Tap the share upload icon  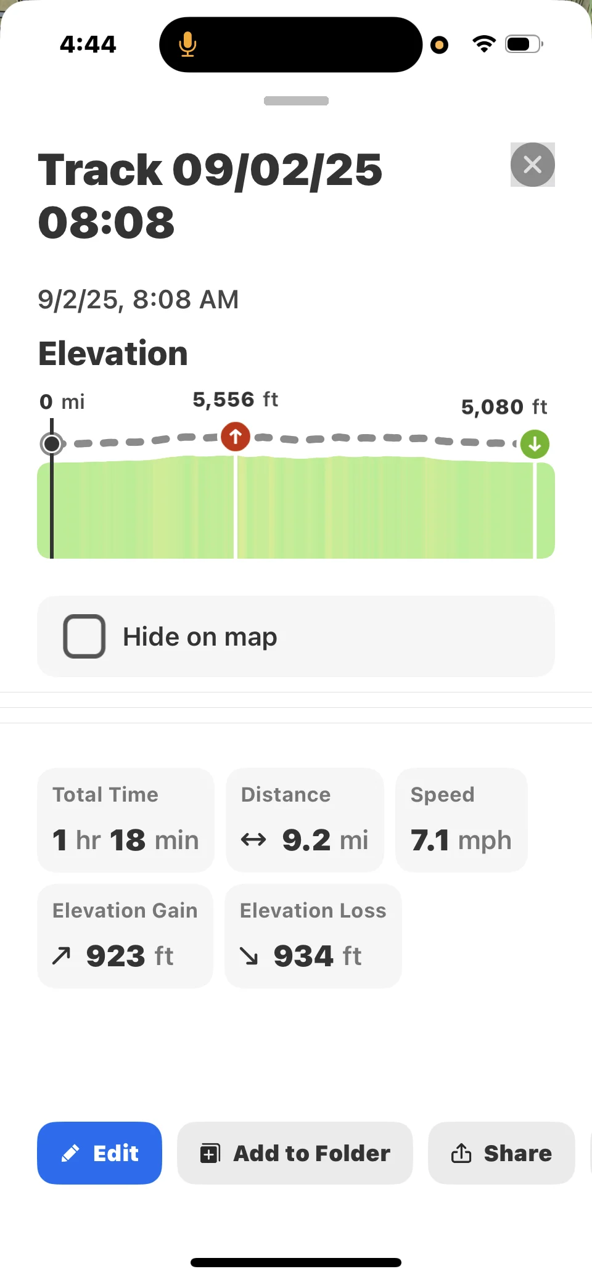(461, 1153)
